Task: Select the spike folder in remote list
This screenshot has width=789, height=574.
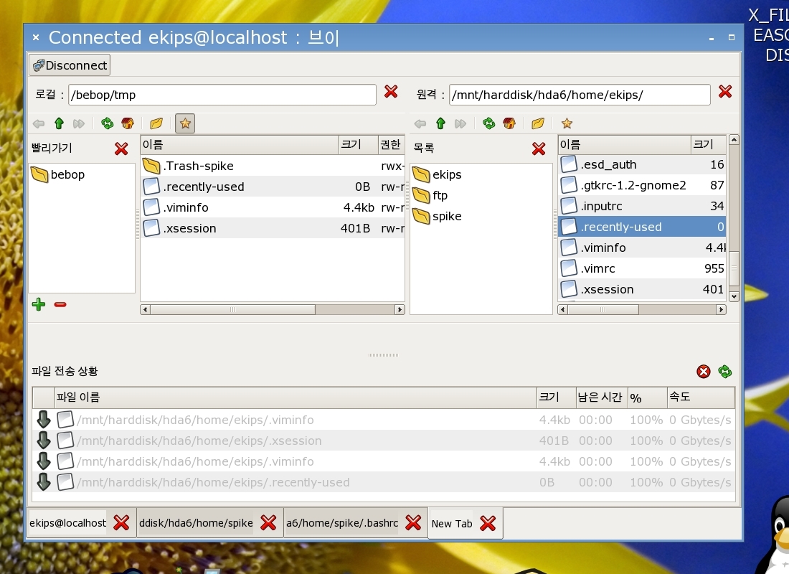Action: 446,216
